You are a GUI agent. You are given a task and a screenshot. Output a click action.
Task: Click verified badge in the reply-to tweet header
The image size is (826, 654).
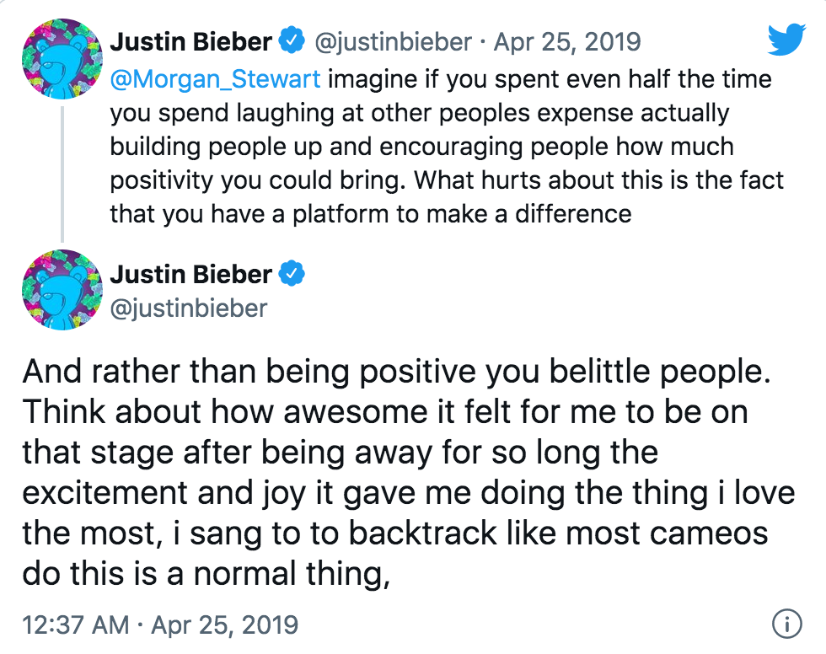click(292, 40)
